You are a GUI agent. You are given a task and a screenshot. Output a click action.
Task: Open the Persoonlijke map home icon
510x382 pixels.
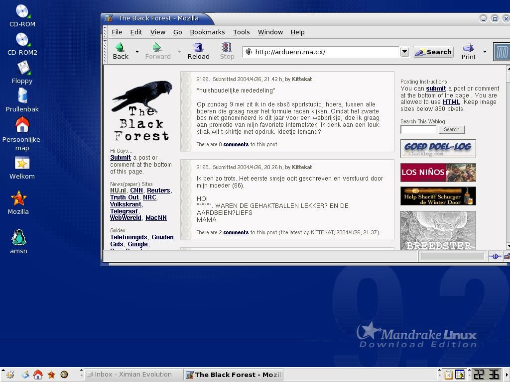(x=21, y=133)
